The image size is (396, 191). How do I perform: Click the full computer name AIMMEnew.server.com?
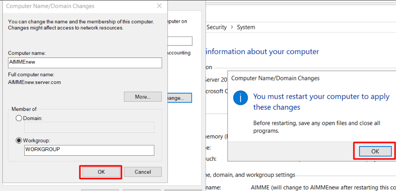pyautogui.click(x=34, y=82)
